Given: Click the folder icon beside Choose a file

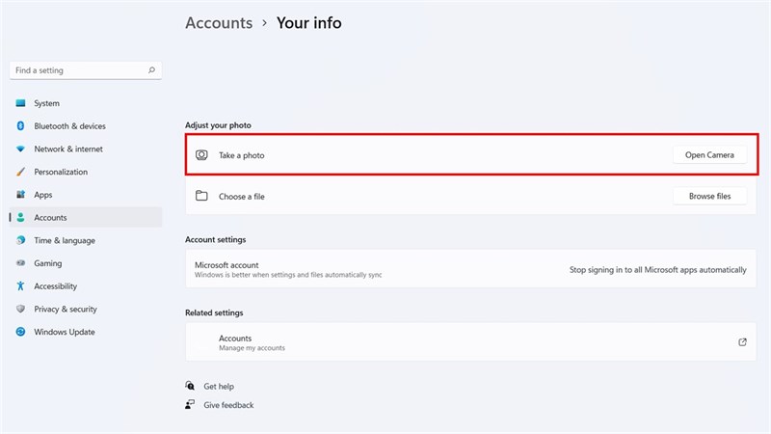Looking at the screenshot, I should pos(201,196).
